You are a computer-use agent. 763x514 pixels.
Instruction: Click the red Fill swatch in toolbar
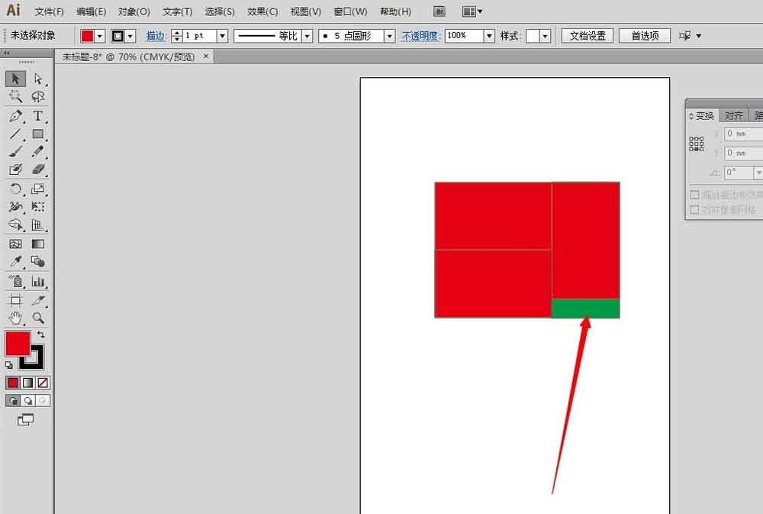point(18,343)
